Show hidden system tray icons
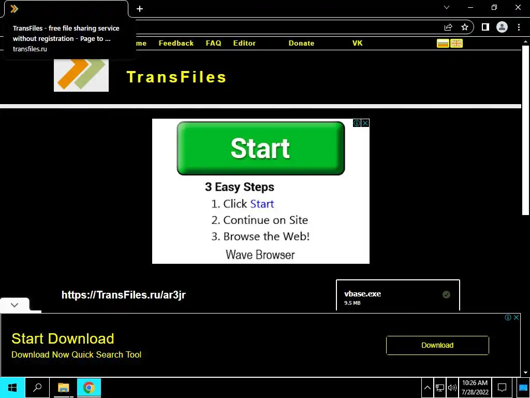The image size is (530, 398). point(427,388)
